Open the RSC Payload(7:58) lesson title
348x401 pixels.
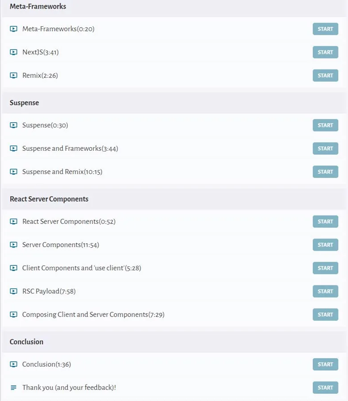pyautogui.click(x=49, y=291)
